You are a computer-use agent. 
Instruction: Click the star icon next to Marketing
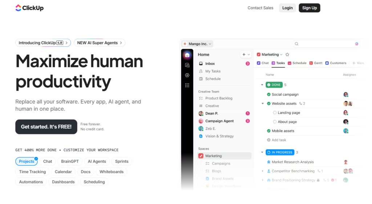point(287,55)
